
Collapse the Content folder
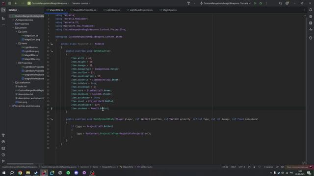click(x=13, y=28)
